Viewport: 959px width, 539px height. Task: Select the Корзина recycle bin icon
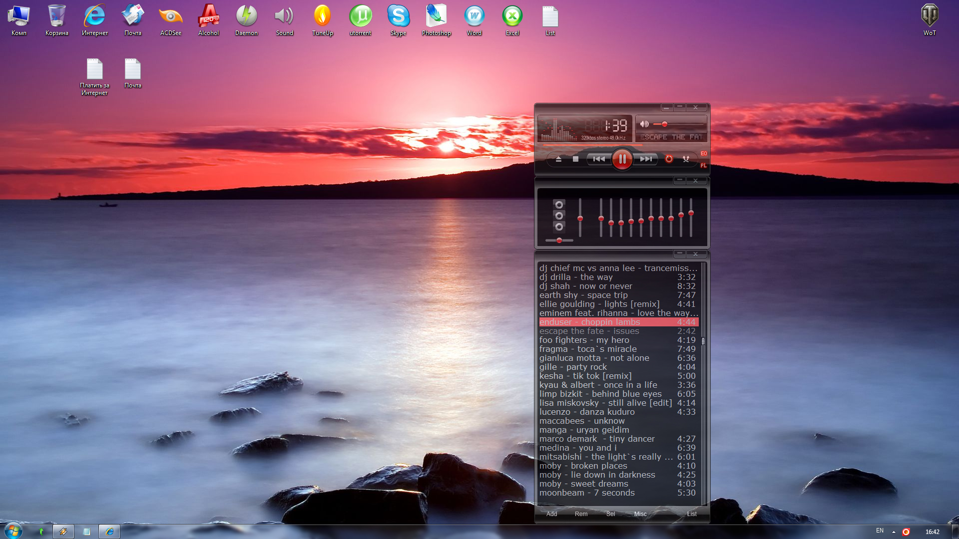point(56,20)
